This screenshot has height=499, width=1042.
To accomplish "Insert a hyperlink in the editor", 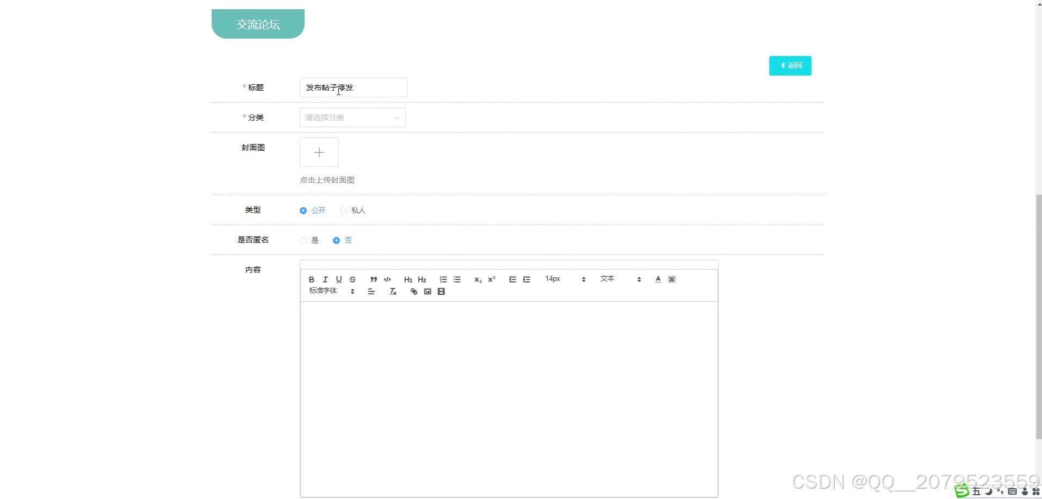I will tap(414, 292).
